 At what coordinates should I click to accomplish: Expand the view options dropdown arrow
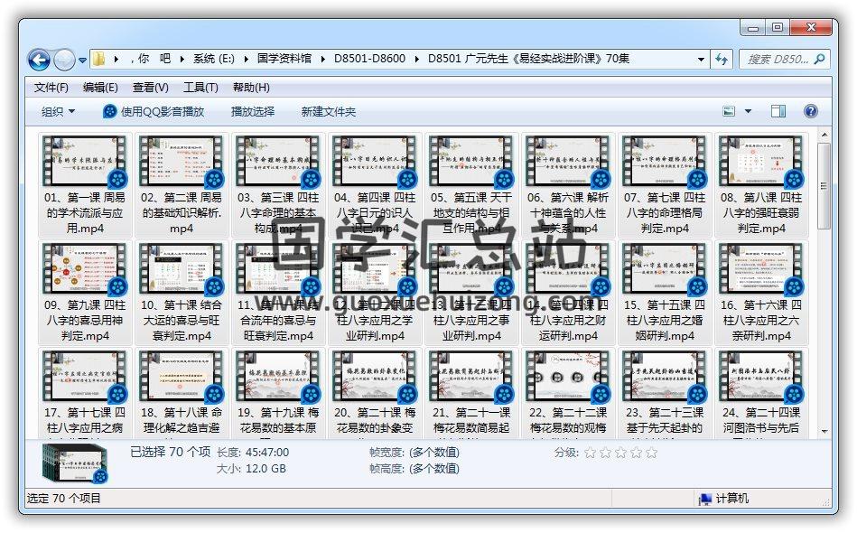[x=748, y=111]
